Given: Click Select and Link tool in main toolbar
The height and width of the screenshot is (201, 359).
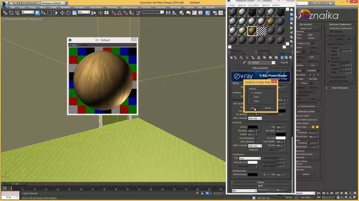Looking at the screenshot, I should [5, 13].
